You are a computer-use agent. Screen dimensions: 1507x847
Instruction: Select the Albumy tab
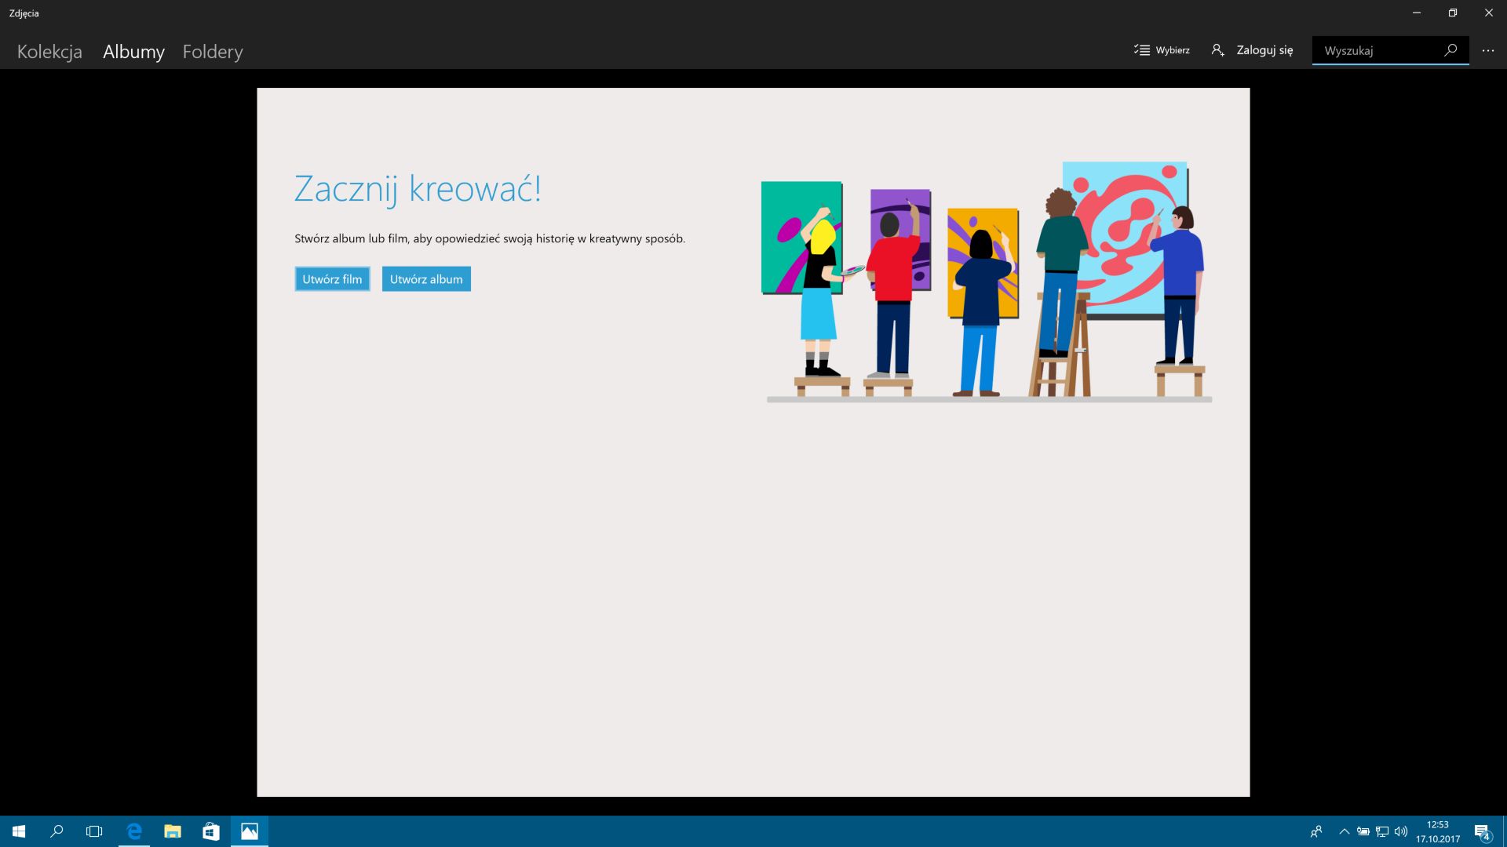133,52
